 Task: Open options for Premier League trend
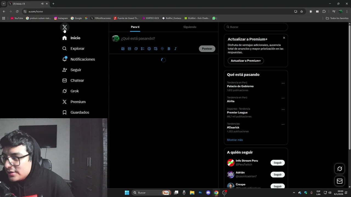283,109
